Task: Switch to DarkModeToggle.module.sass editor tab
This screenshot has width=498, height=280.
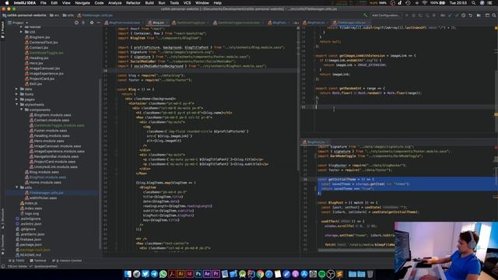Action: tap(239, 23)
